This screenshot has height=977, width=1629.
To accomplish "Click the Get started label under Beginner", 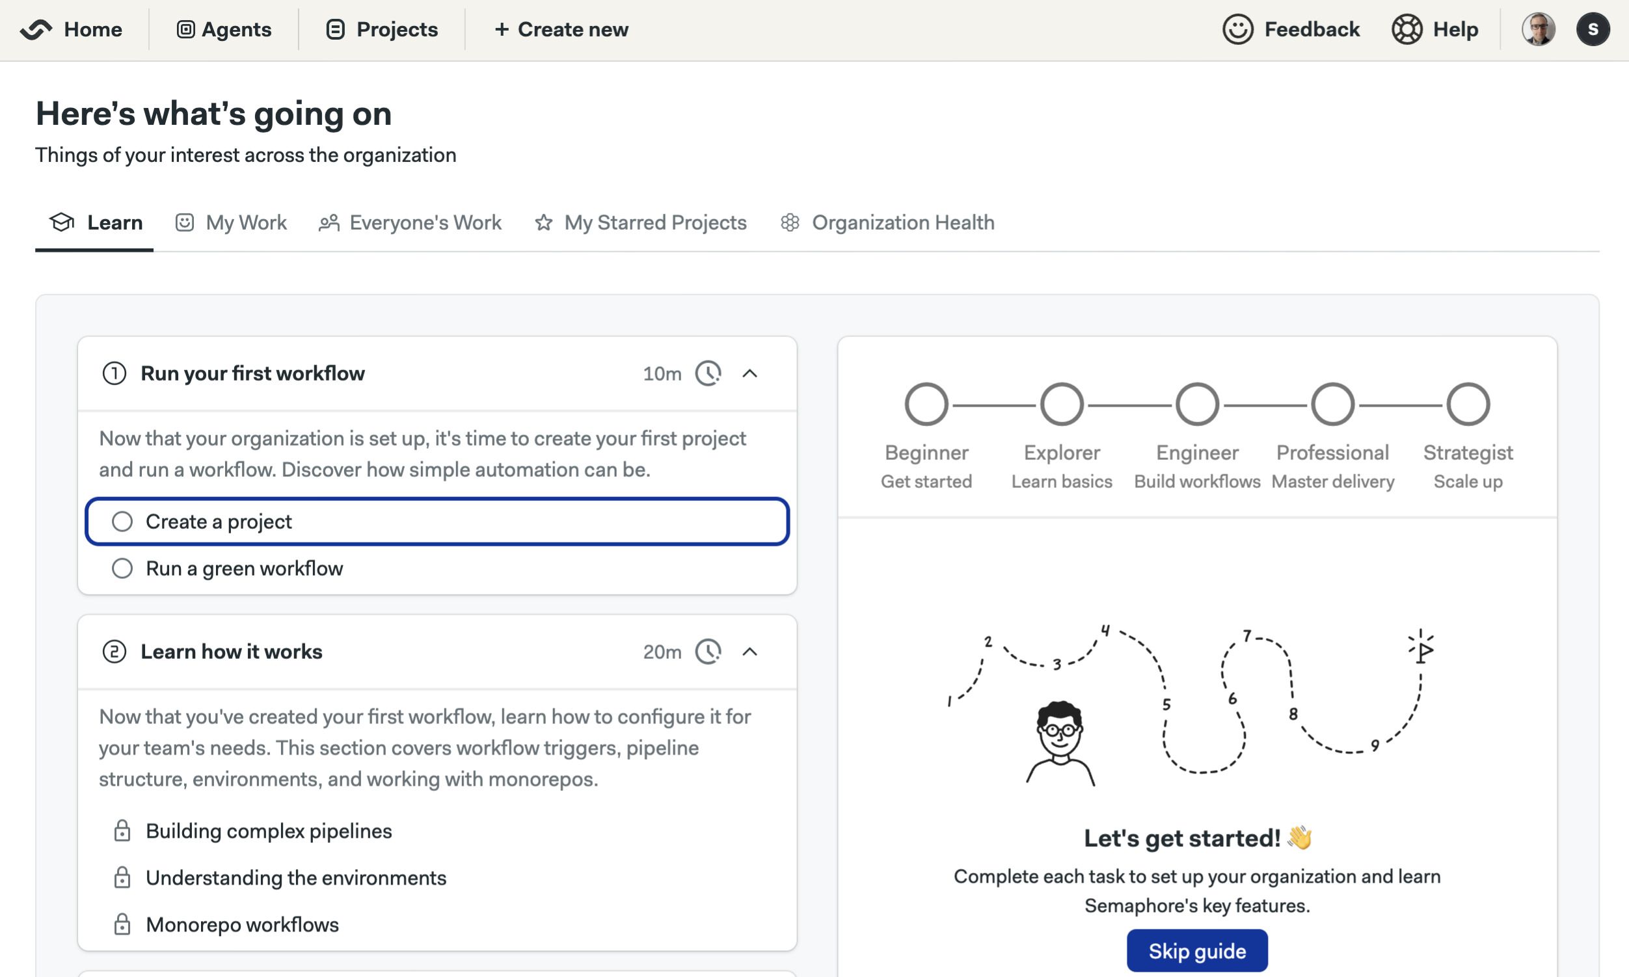I will tap(926, 482).
